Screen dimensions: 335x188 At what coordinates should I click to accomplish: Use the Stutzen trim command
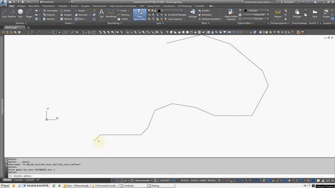80,10
